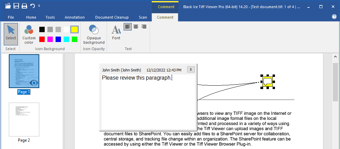The width and height of the screenshot is (340, 149).
Task: Open the Annotation ribbon tab
Action: (x=75, y=17)
